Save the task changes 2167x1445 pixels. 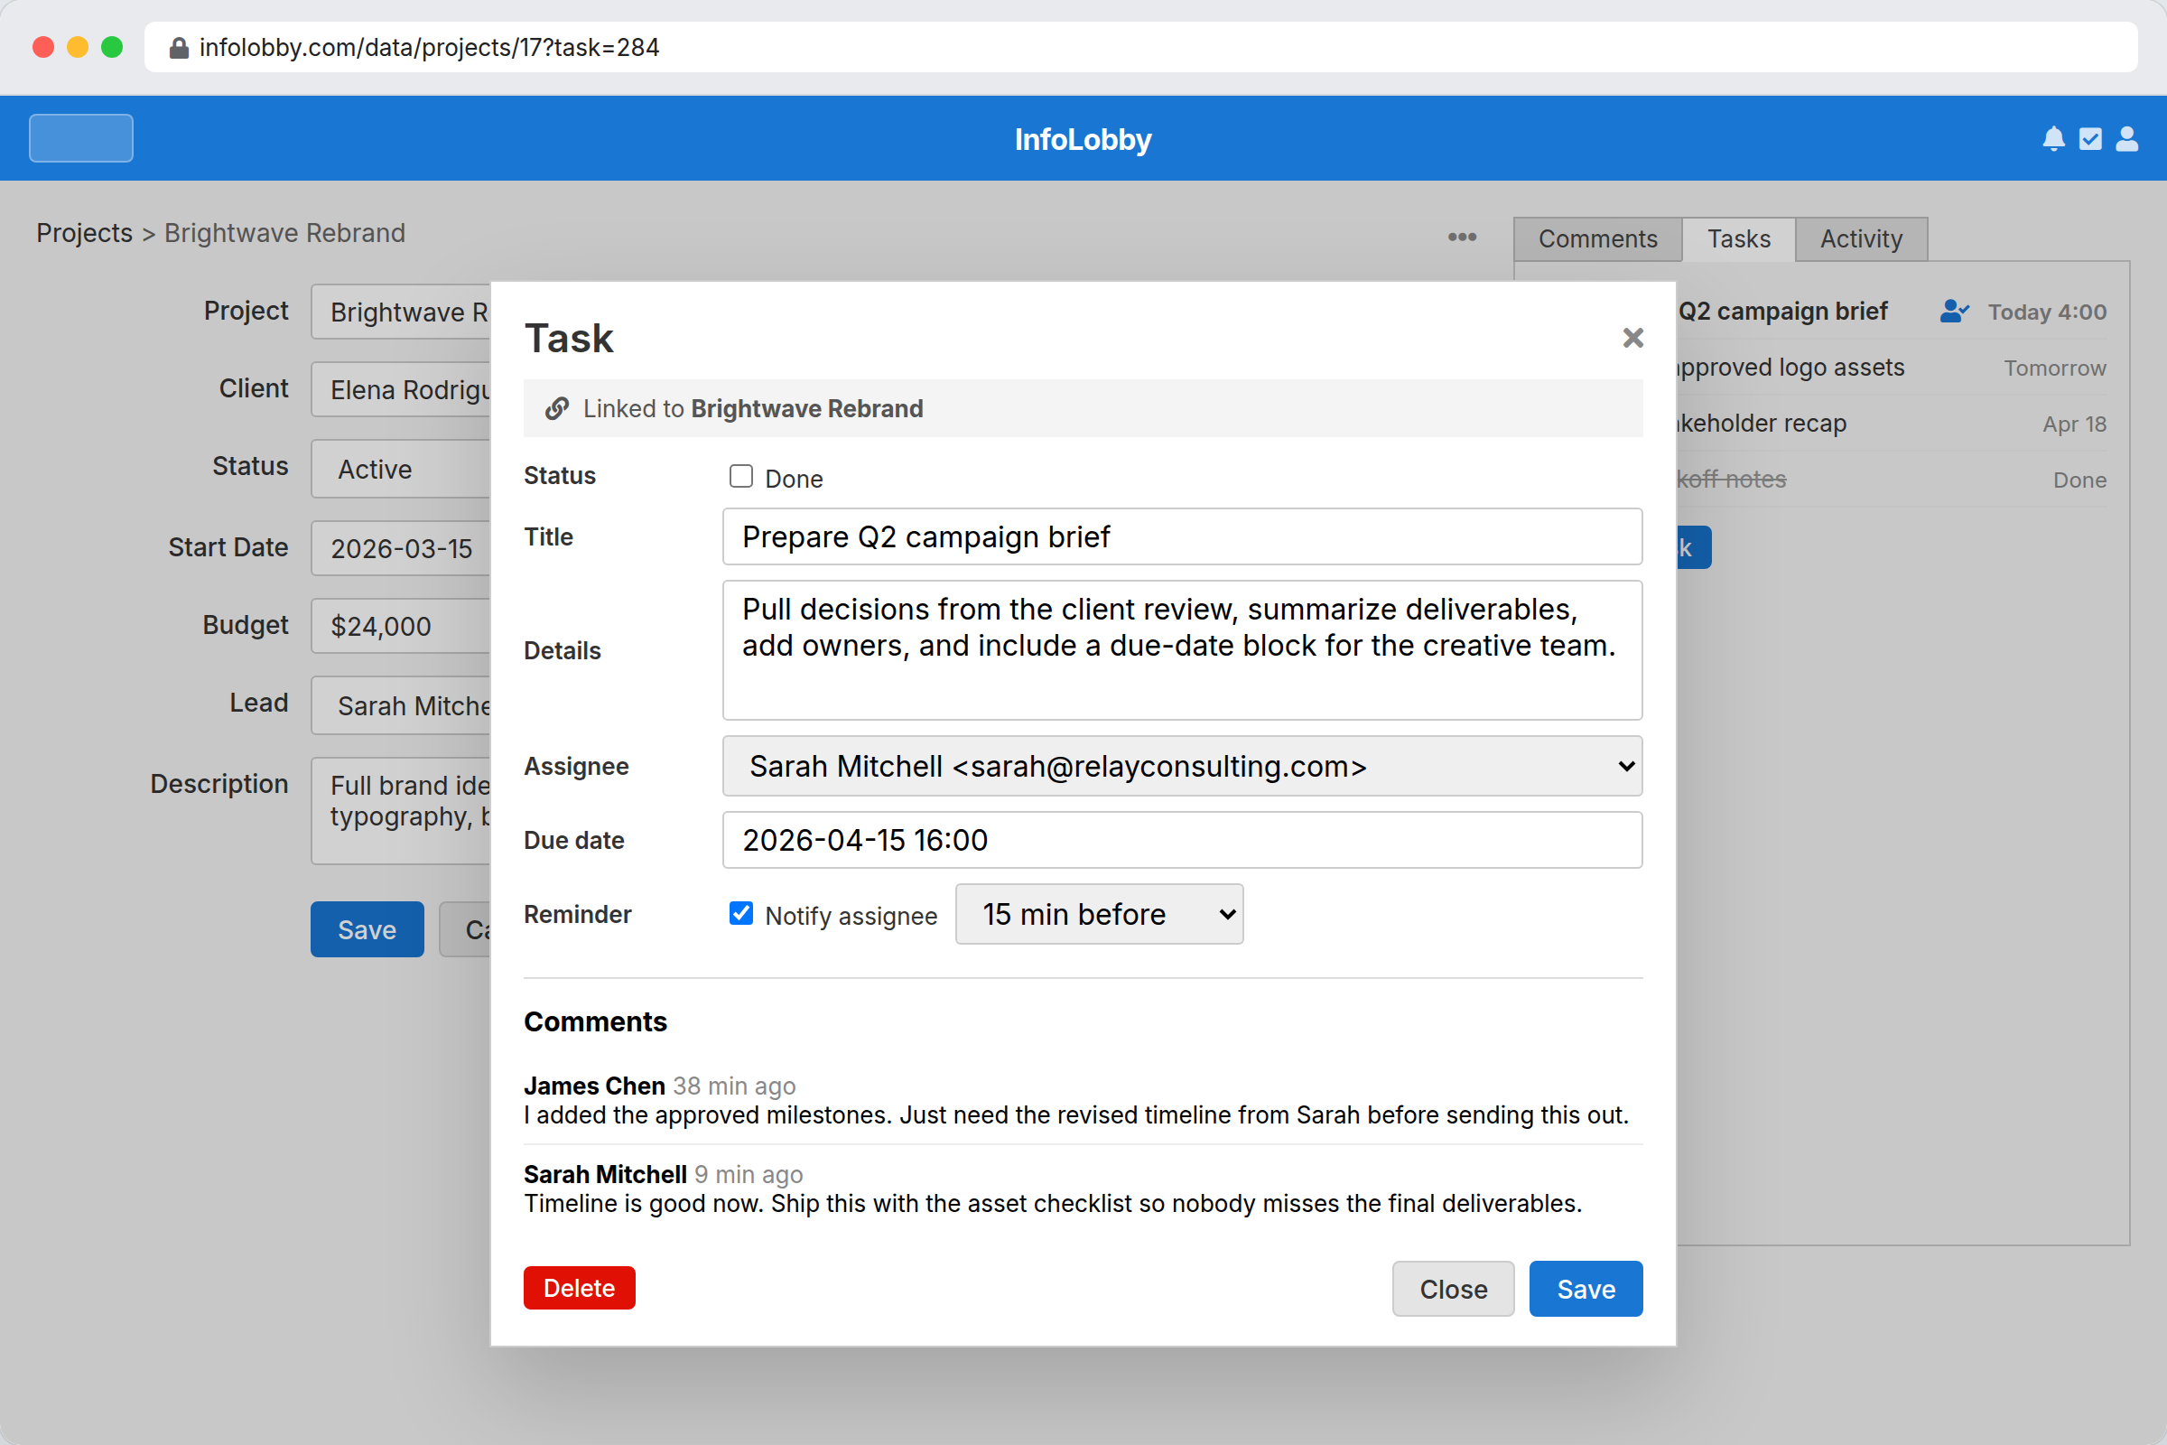1585,1289
